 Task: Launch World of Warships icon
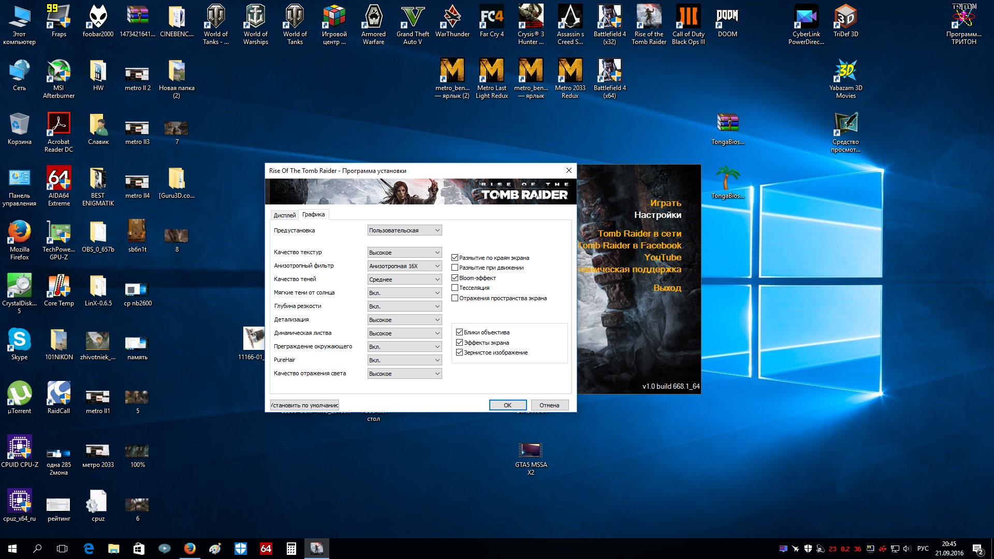tap(255, 23)
